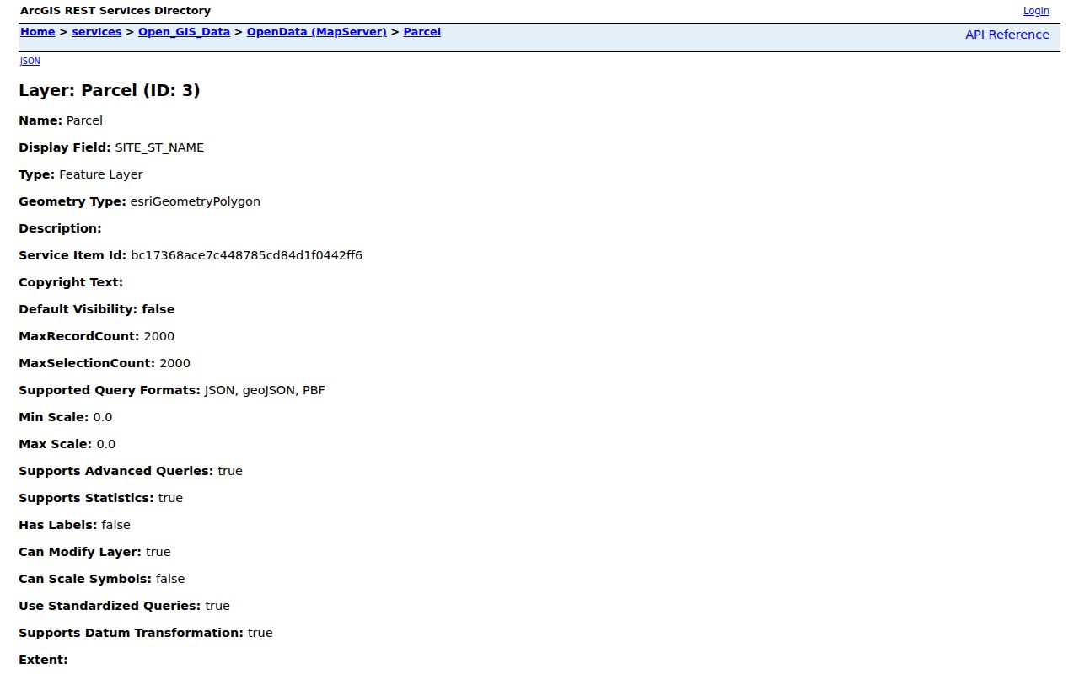Select the MaxRecordCount value 2000
This screenshot has height=674, width=1079.
point(159,336)
